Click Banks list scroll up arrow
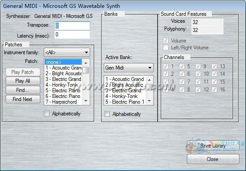The width and height of the screenshot is (246, 171). (x=149, y=80)
